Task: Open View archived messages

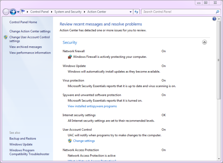Action: point(25,47)
